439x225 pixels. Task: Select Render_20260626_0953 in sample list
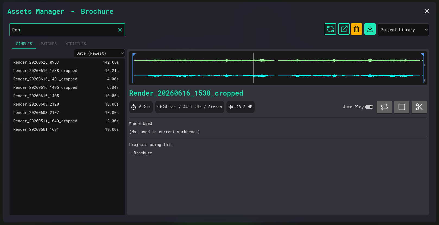(67, 62)
